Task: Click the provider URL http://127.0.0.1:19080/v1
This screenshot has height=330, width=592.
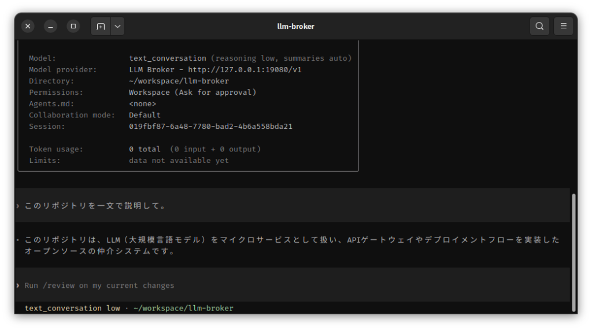Action: [x=245, y=70]
